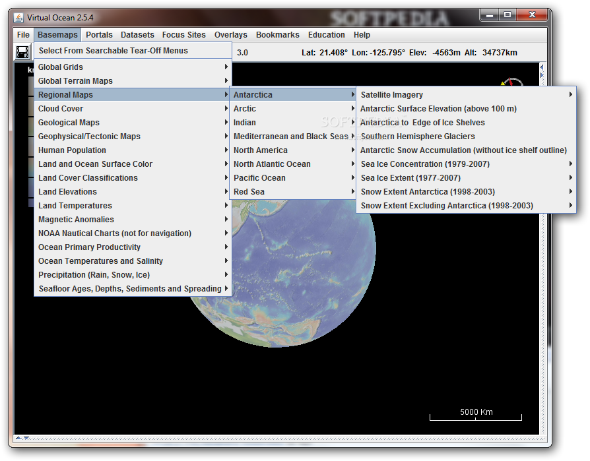Open NOAA Nautical Charts submenu
Screen dimensions: 590x461
(x=133, y=233)
